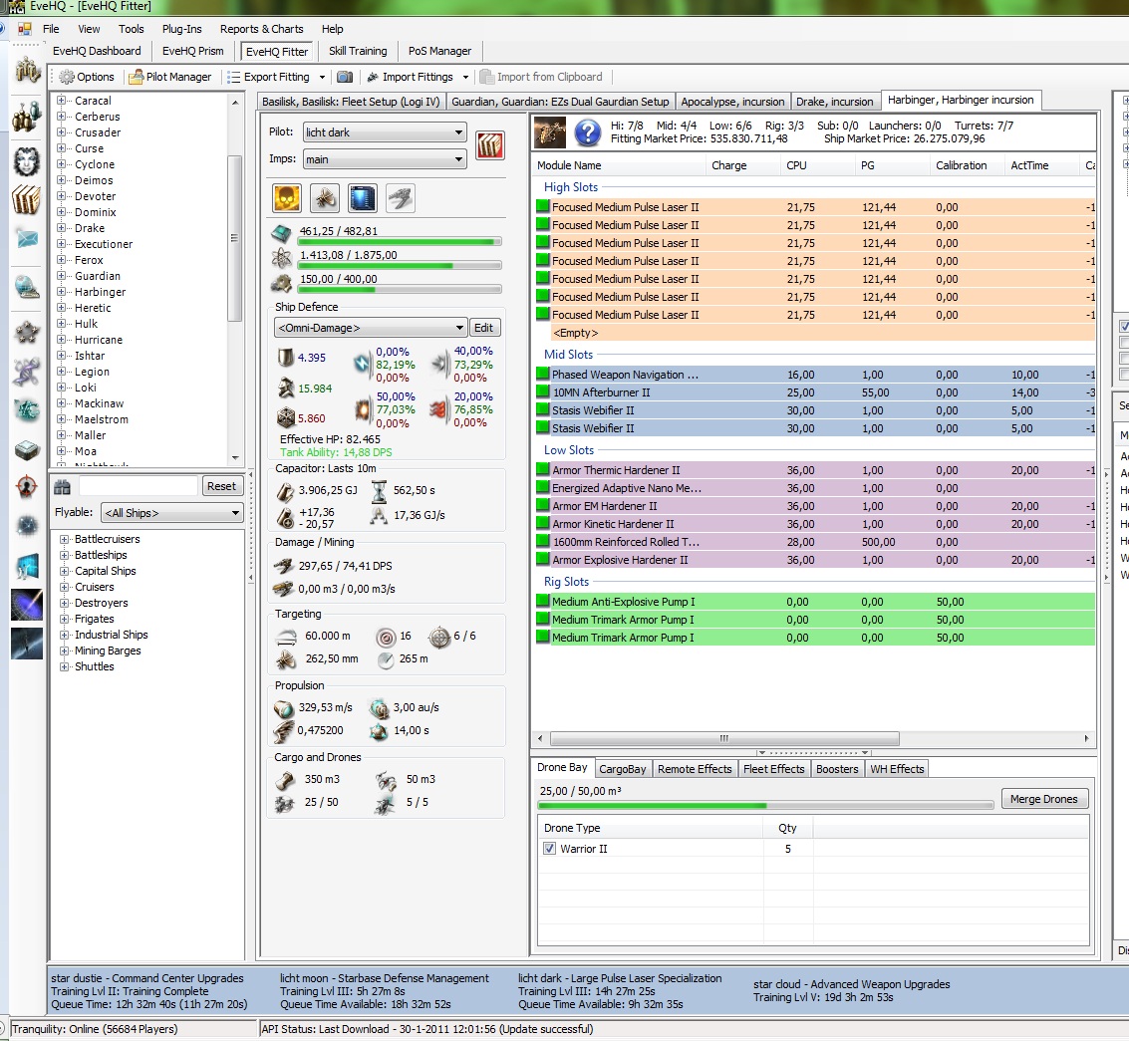Click the grey container box sidebar icon
This screenshot has height=1041, width=1129.
point(27,450)
